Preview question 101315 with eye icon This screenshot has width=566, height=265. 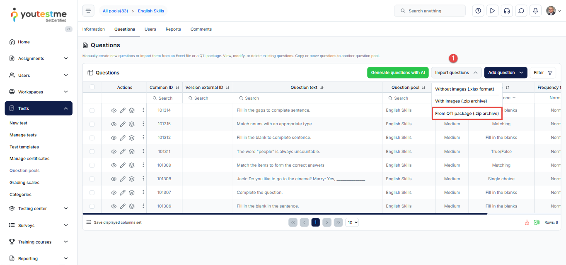(x=114, y=124)
